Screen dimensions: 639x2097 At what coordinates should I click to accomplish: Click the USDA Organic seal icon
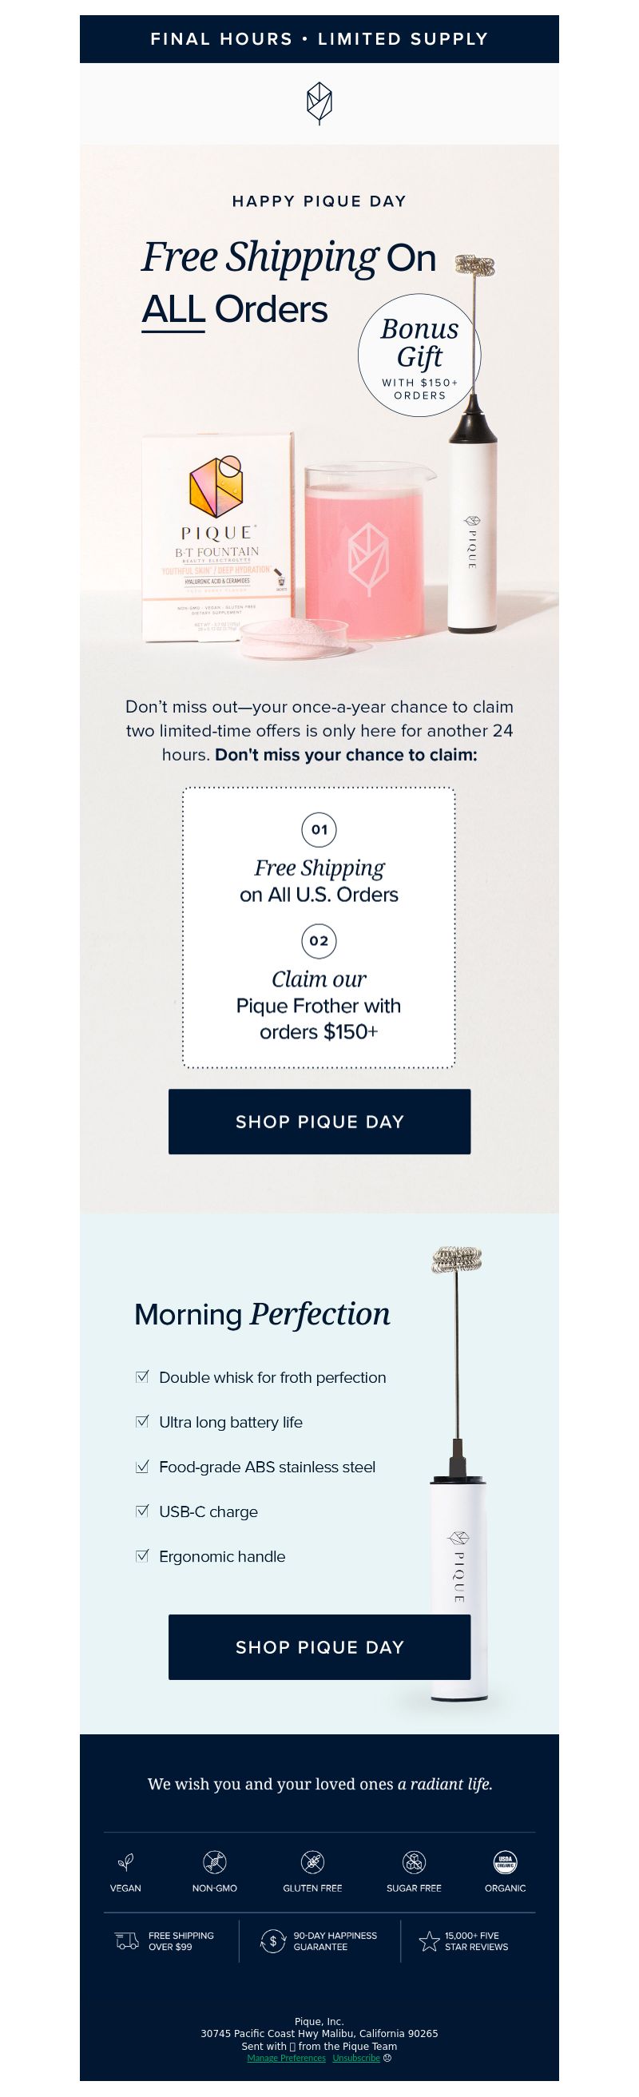pyautogui.click(x=506, y=1862)
